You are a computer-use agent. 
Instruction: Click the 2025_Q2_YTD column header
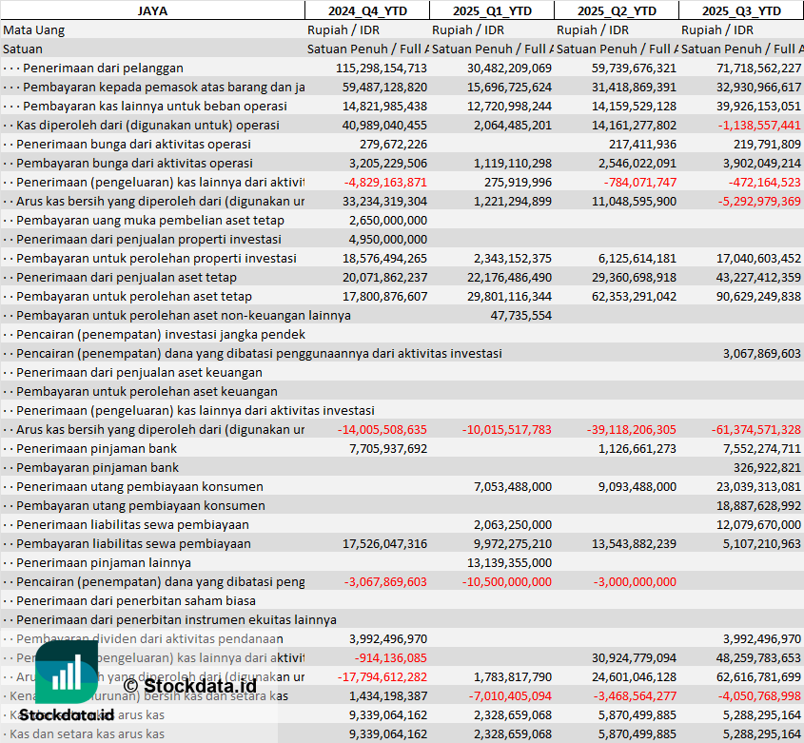tap(617, 10)
